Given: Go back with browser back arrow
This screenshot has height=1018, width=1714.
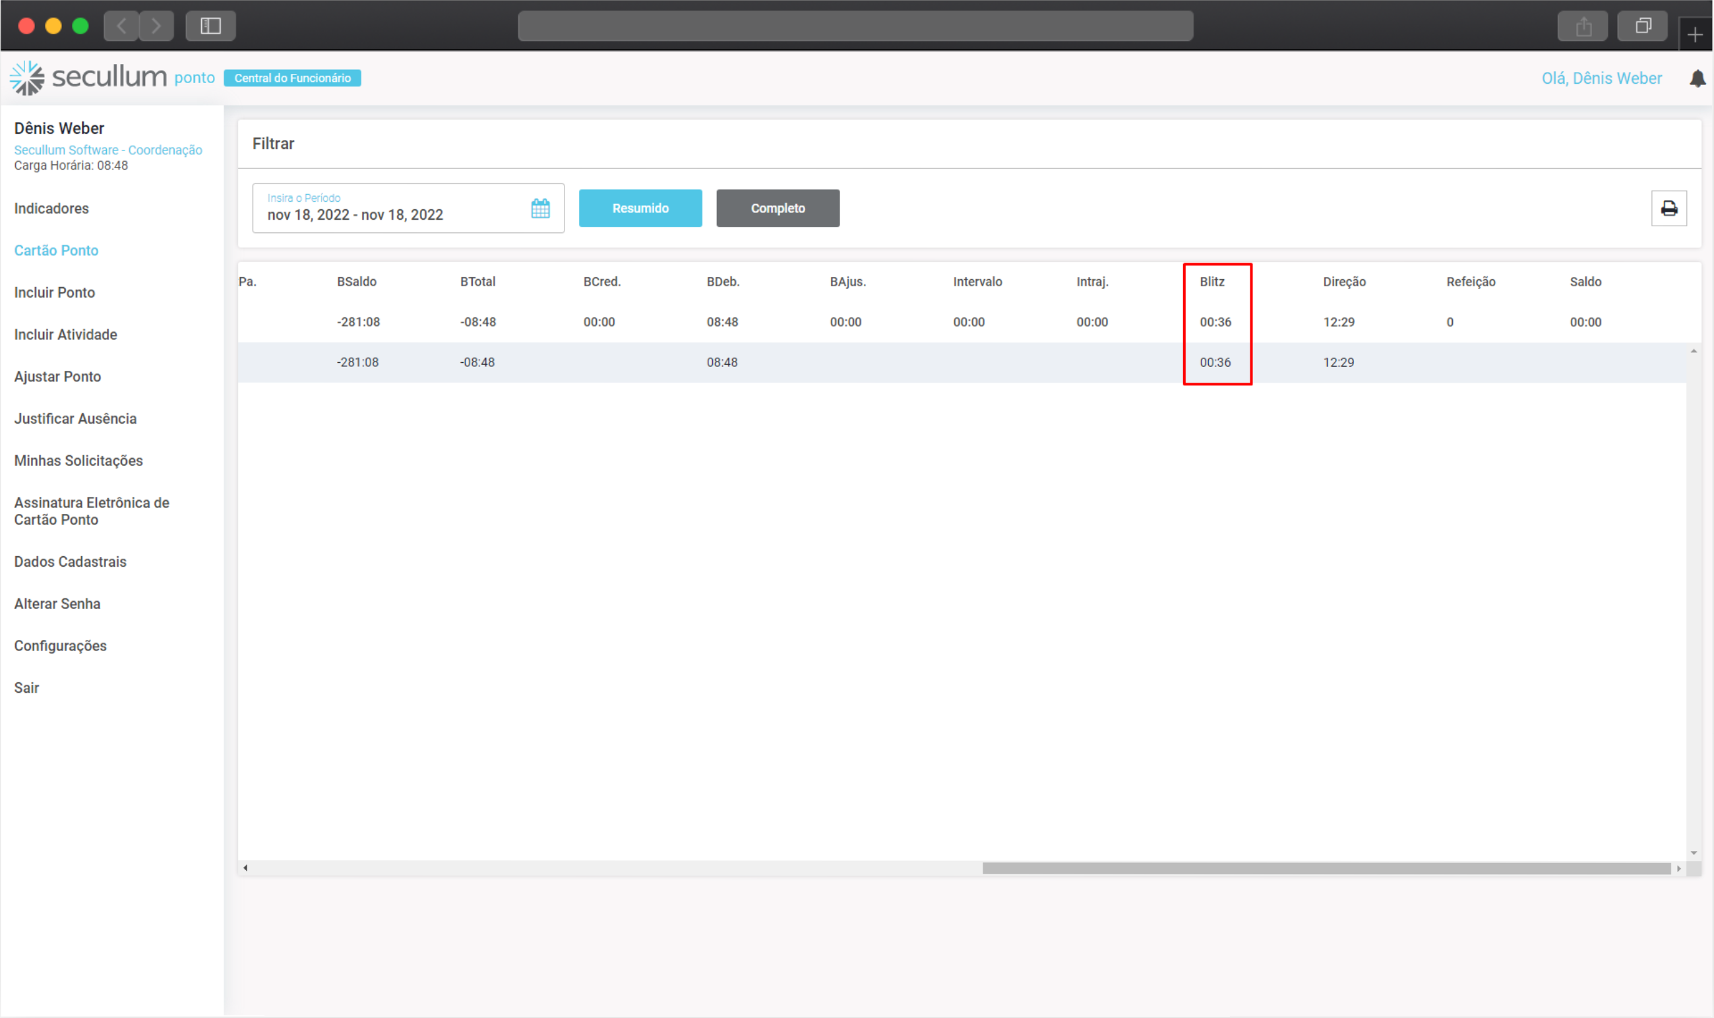Looking at the screenshot, I should [121, 26].
